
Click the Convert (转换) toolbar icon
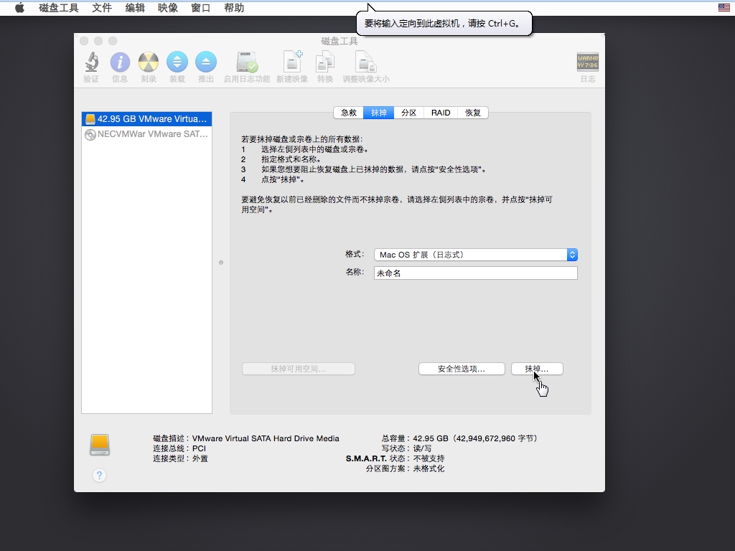(x=325, y=62)
